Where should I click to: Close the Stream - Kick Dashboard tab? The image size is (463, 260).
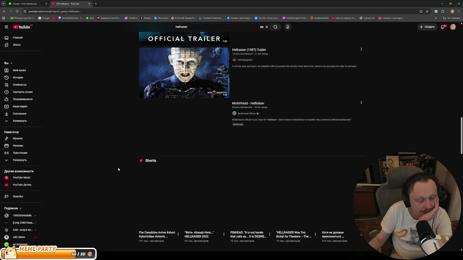[x=46, y=4]
